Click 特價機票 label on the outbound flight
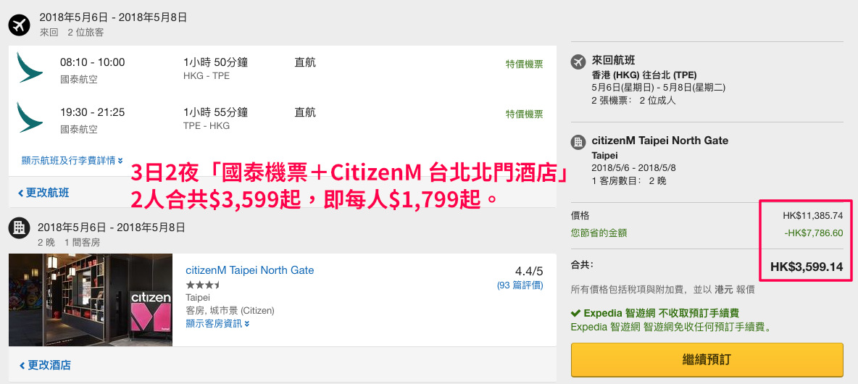Image resolution: width=858 pixels, height=384 pixels. coord(524,64)
